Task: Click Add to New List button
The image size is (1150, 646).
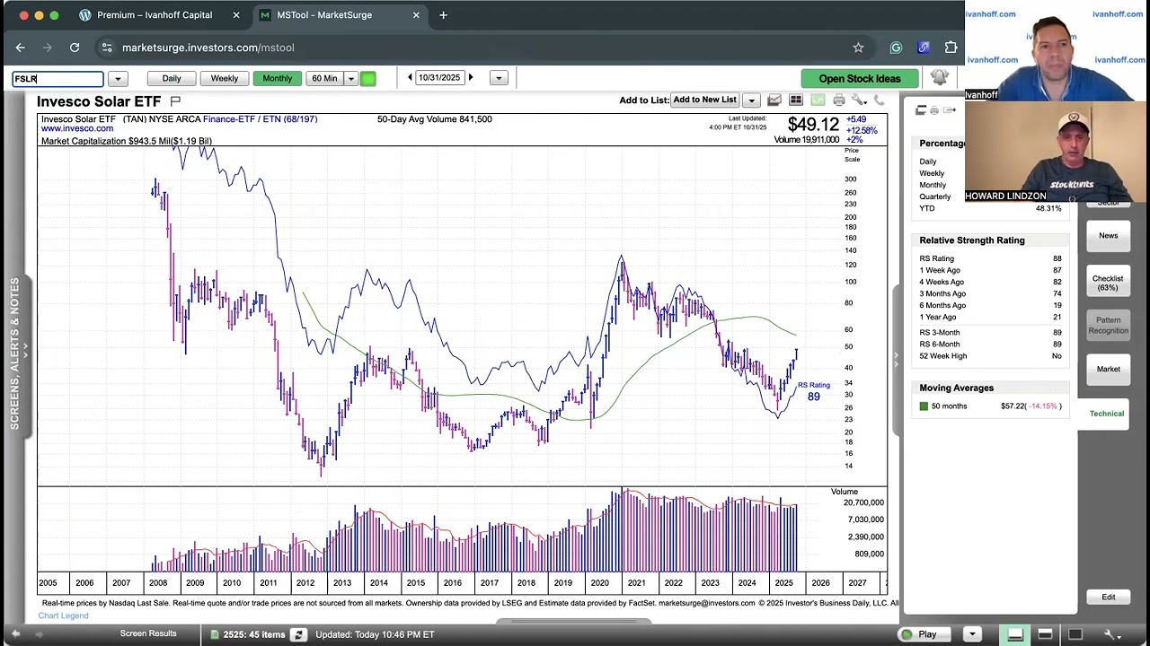Action: (x=704, y=100)
